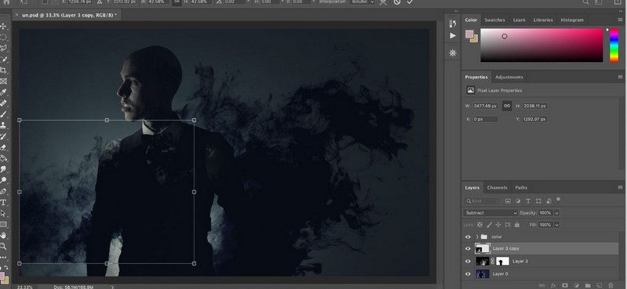Open the layer Kind filter dropdown
Image resolution: width=627 pixels, height=289 pixels.
(483, 201)
